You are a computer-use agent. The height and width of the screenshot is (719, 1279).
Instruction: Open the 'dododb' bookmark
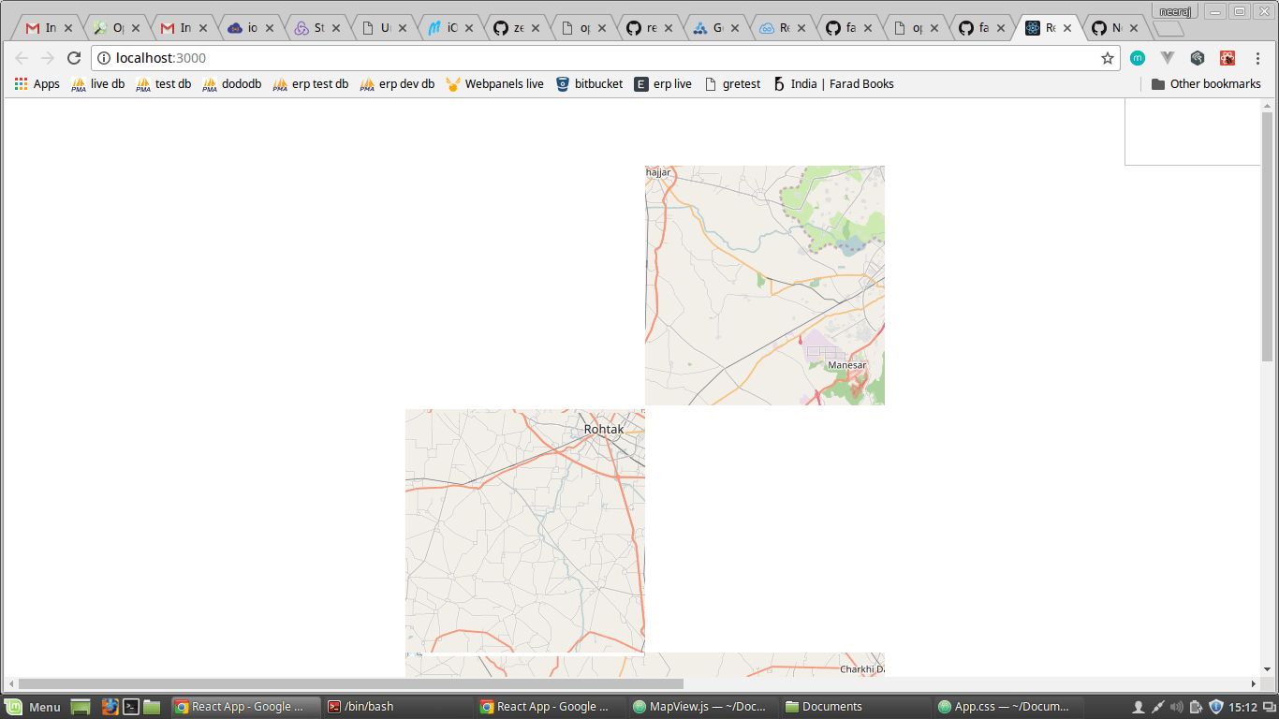pyautogui.click(x=232, y=84)
